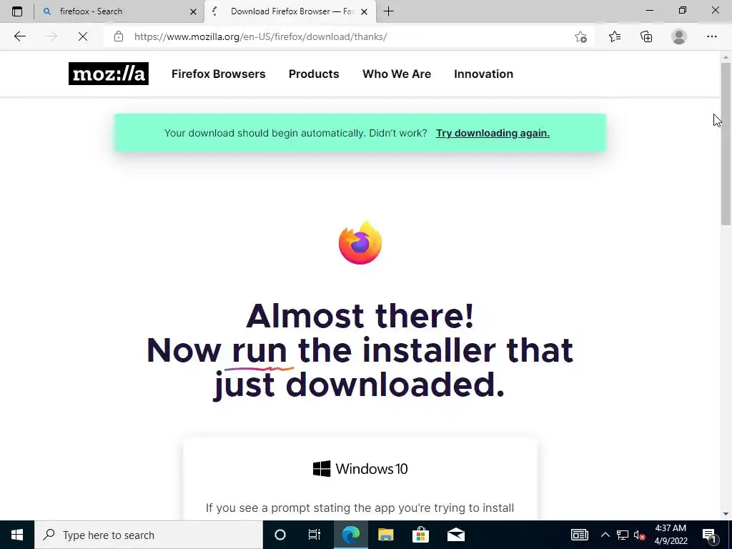Select the Download Firefox Browser tab
732x549 pixels.
pos(290,11)
